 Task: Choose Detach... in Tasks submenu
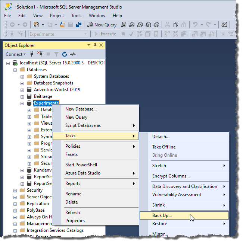point(184,137)
